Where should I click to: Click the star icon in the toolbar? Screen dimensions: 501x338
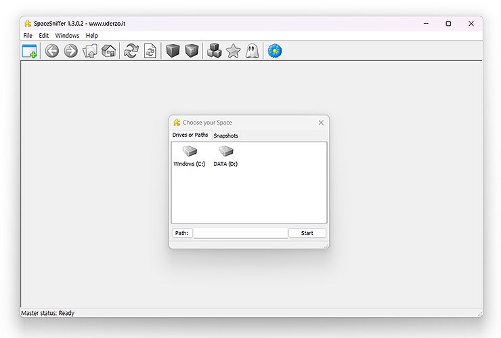tap(234, 51)
